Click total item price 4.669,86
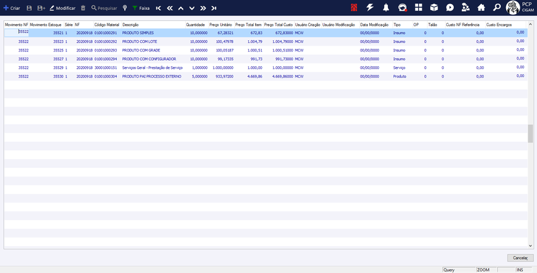 click(x=255, y=76)
